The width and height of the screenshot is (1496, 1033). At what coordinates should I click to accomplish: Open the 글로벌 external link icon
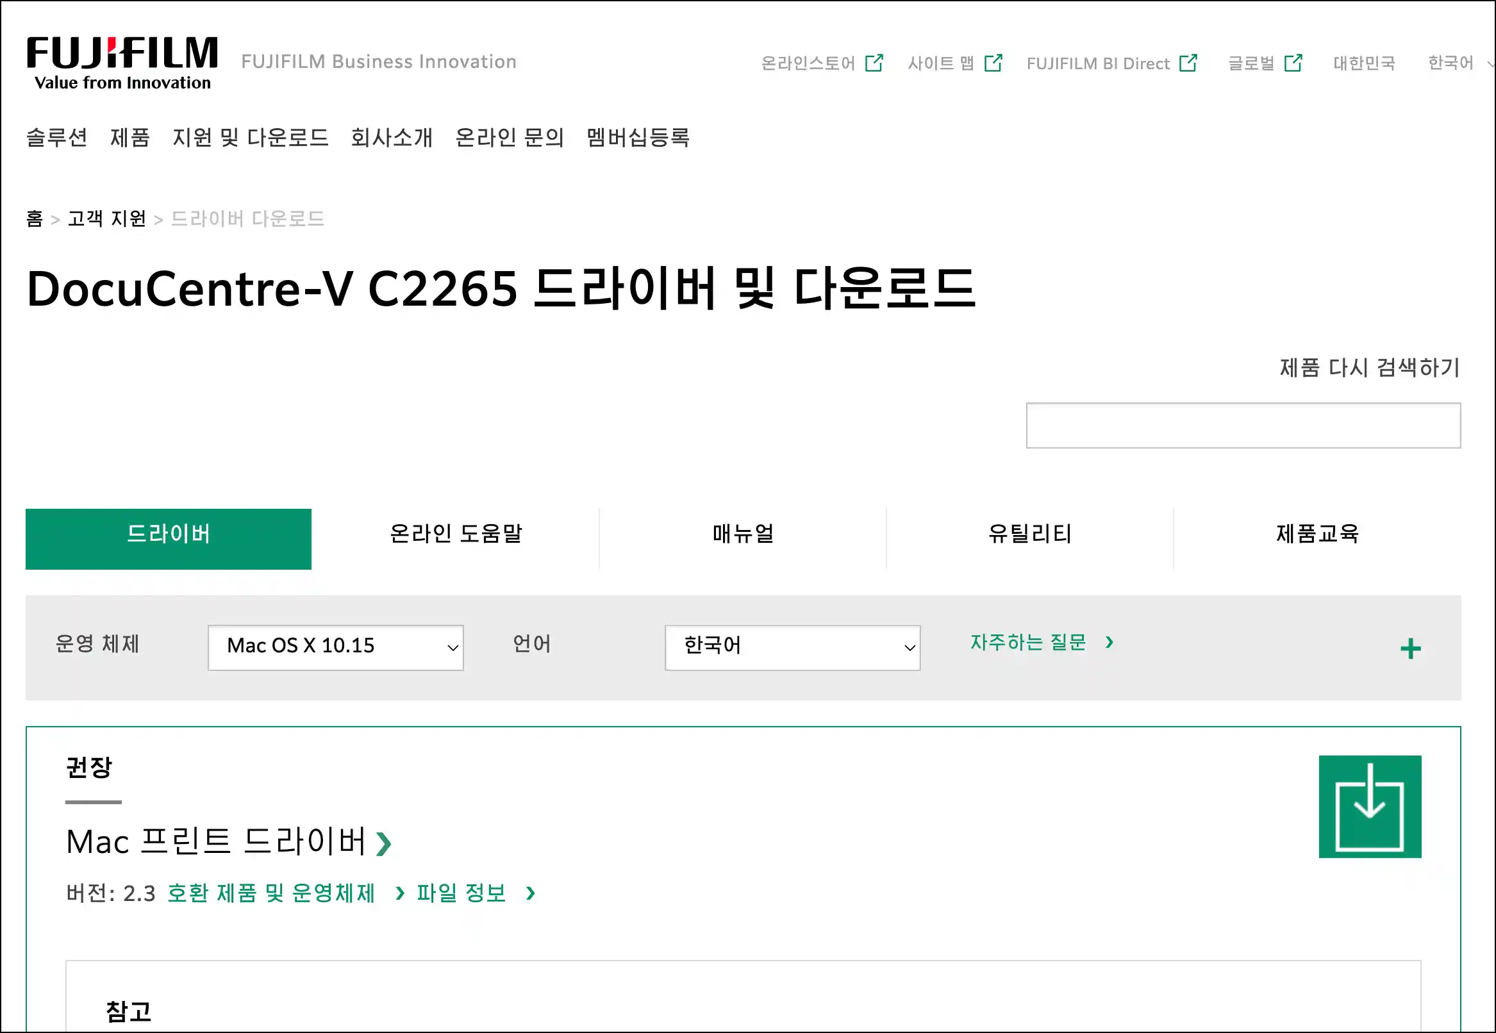pos(1293,63)
